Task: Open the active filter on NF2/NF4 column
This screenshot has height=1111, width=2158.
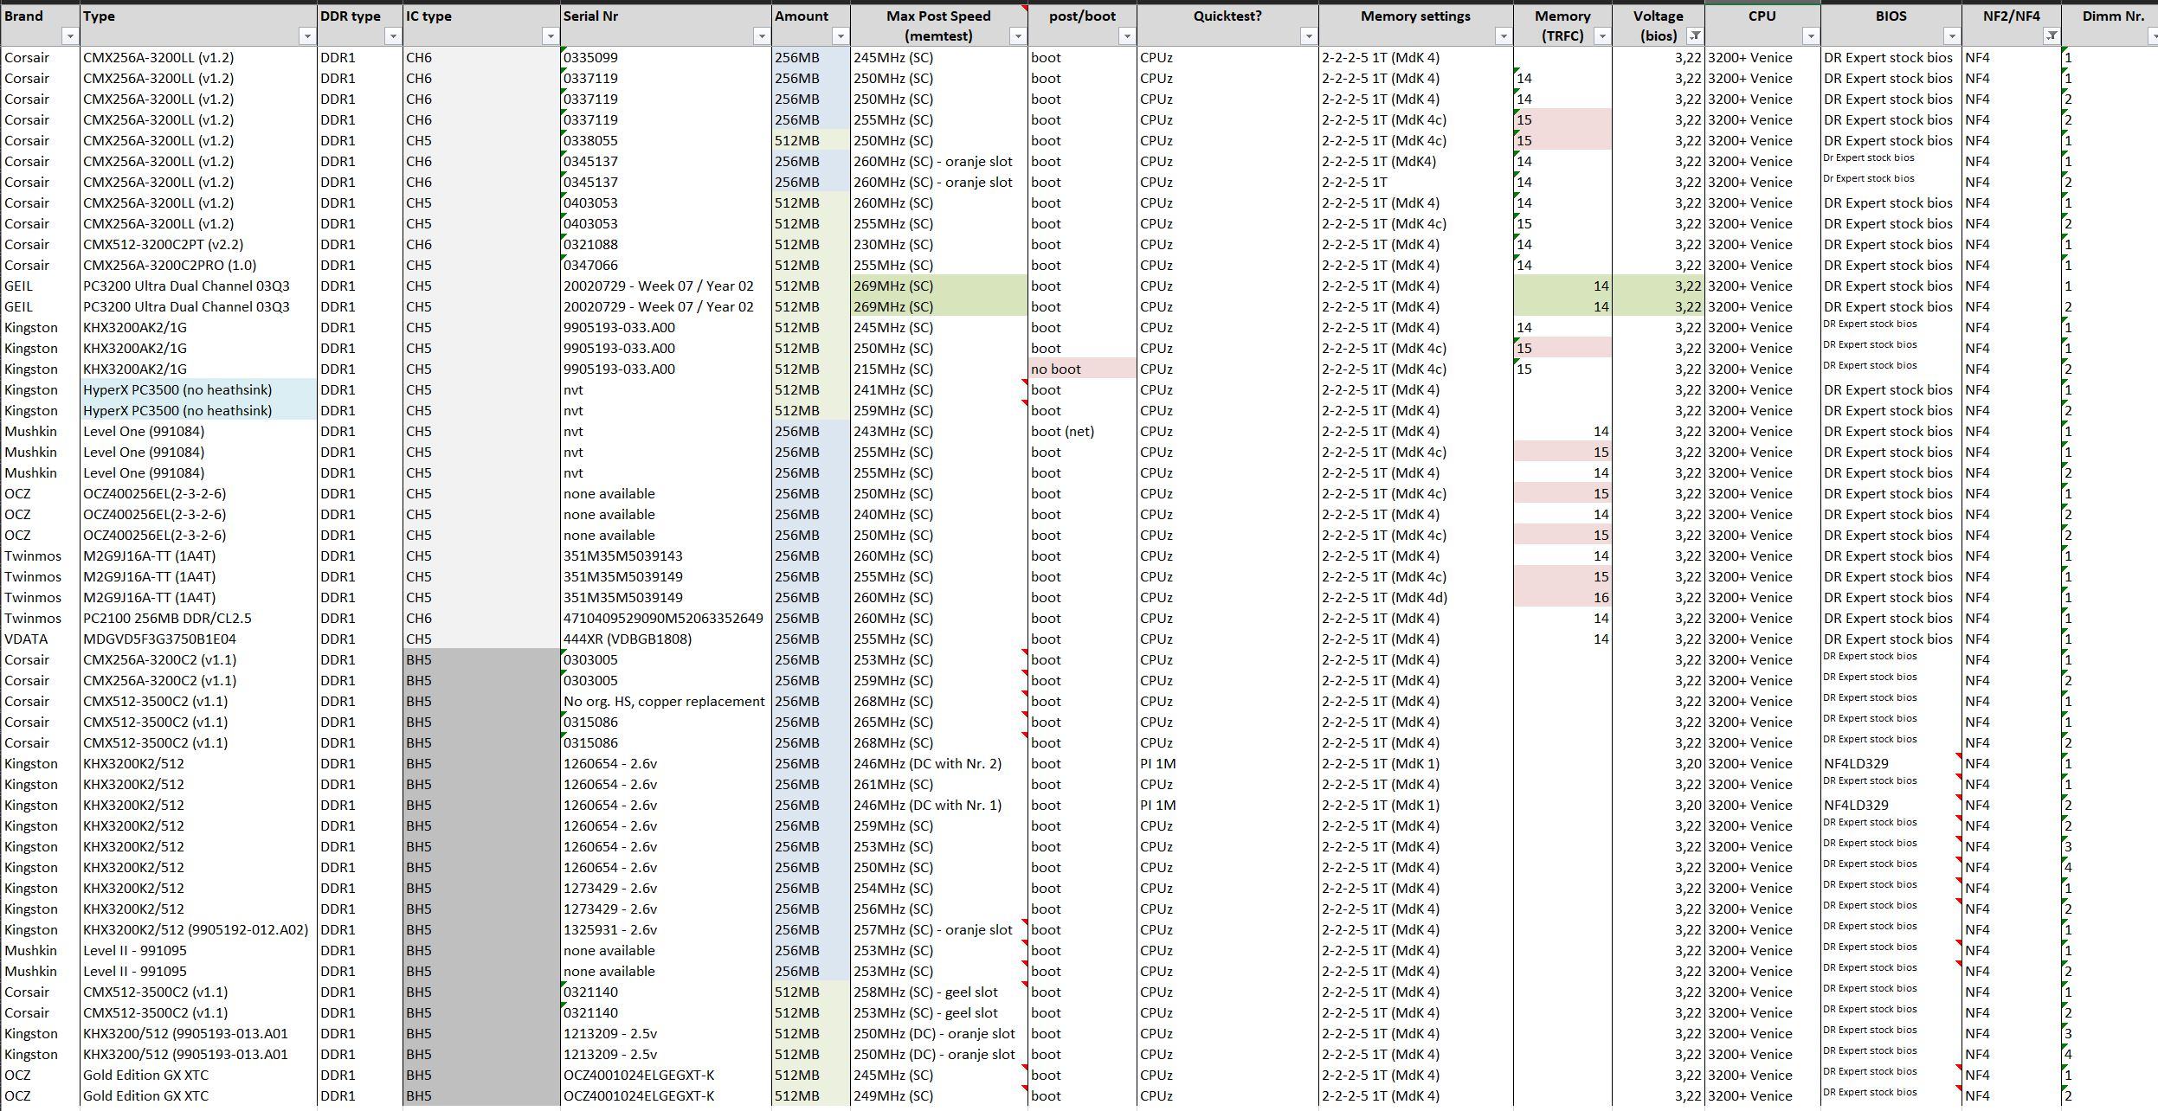Action: [2051, 36]
